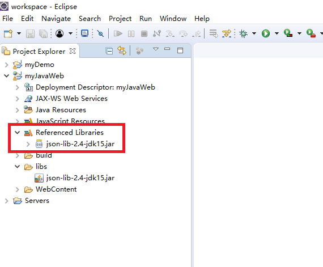The image size is (323, 267).
Task: Expand json-lib-2.4-jdk15.jar under Referenced Libraries
Action: pyautogui.click(x=28, y=144)
